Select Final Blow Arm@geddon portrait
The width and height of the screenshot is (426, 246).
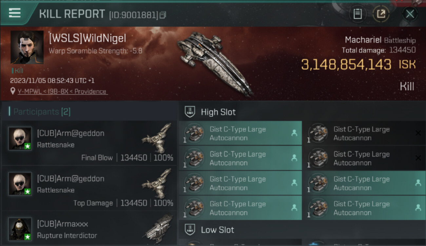(20, 138)
